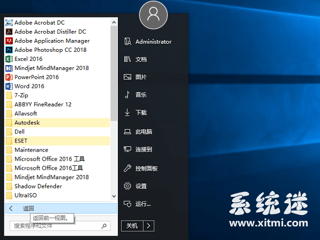320x240 pixels.
Task: Click the 此电脑 computer icon
Action: (x=127, y=132)
